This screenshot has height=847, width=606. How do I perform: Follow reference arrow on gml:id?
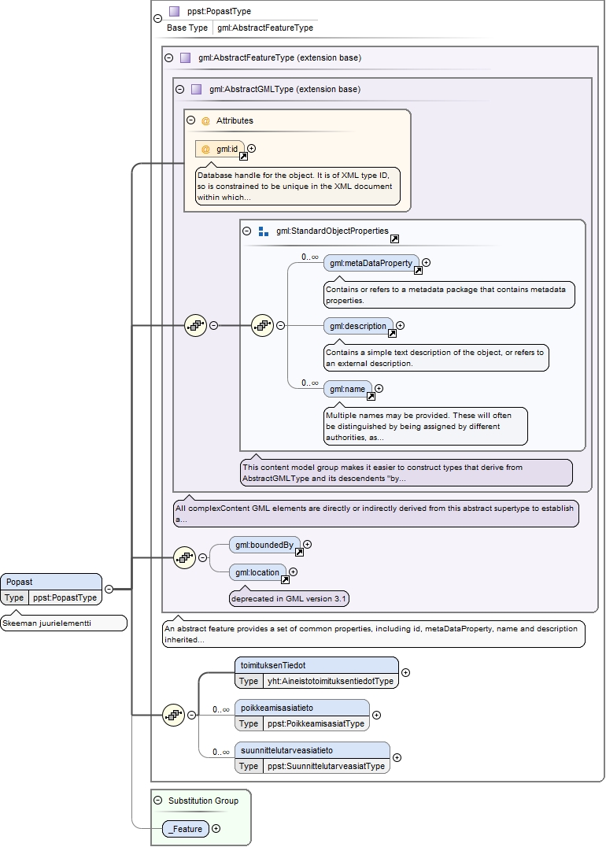click(244, 156)
